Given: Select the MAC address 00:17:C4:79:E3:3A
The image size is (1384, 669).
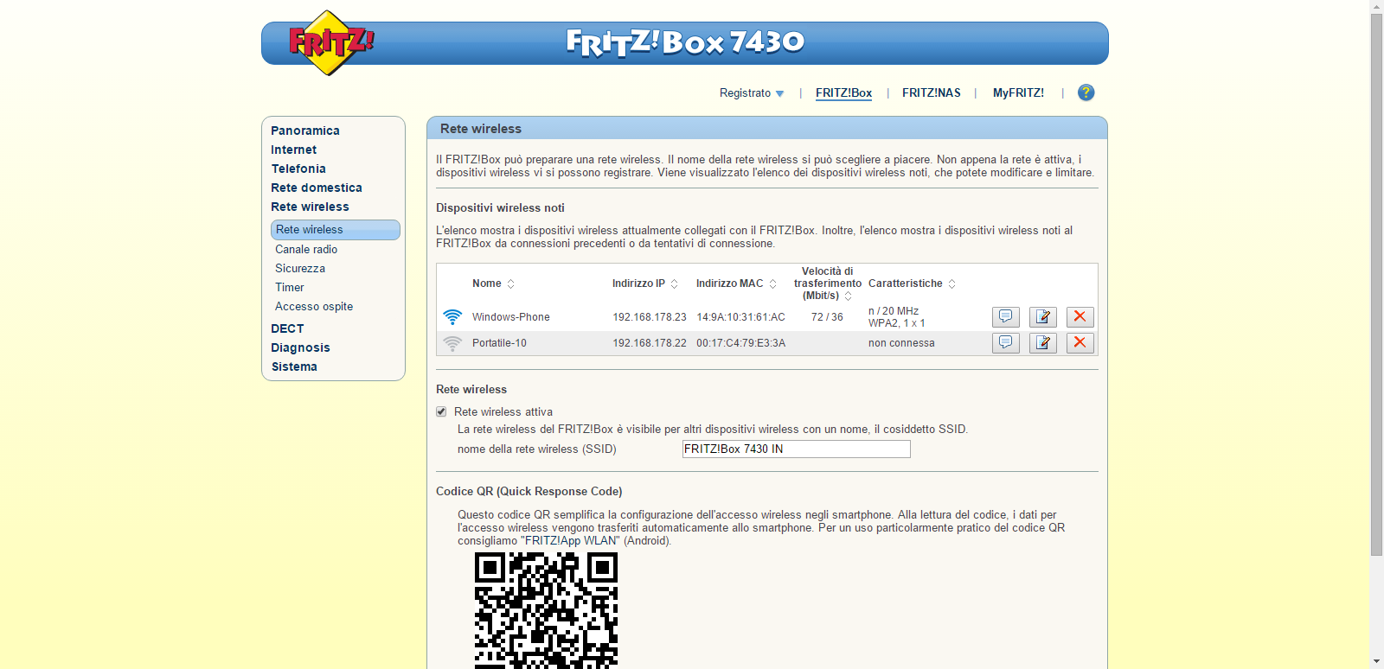Looking at the screenshot, I should 740,343.
